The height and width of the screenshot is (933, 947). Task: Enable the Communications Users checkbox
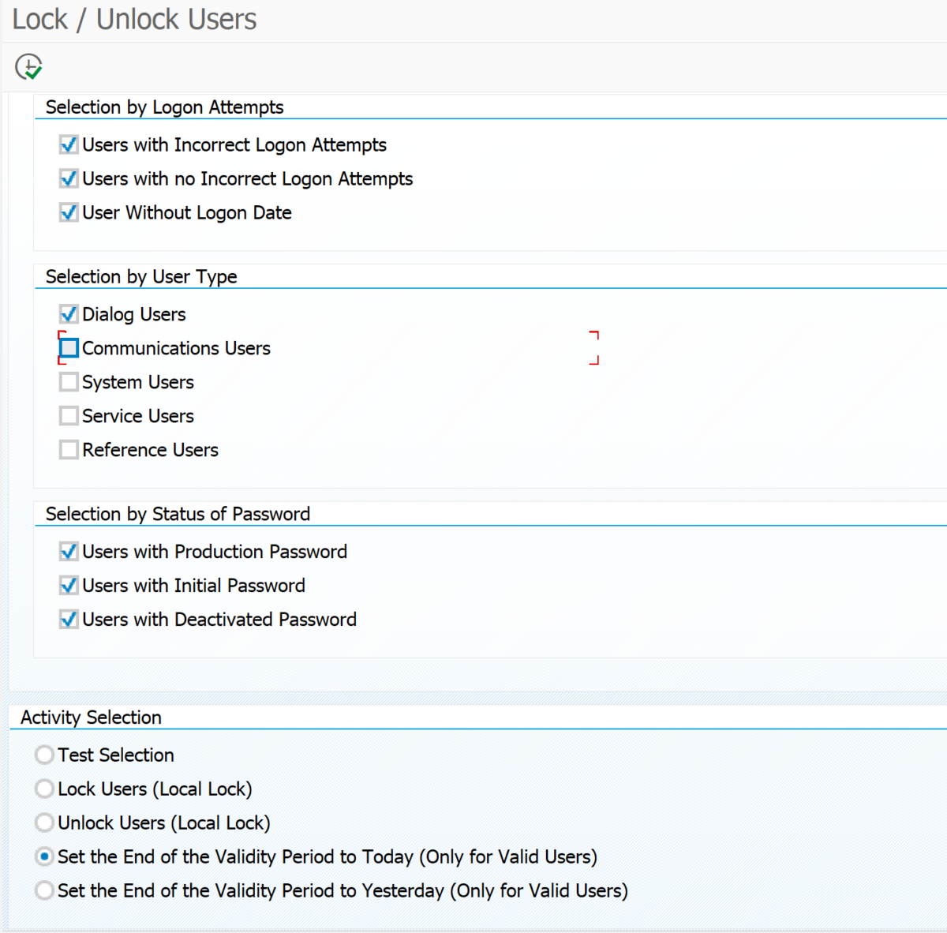[x=69, y=347]
